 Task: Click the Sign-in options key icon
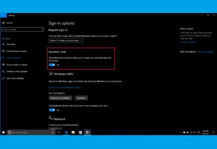[3, 58]
